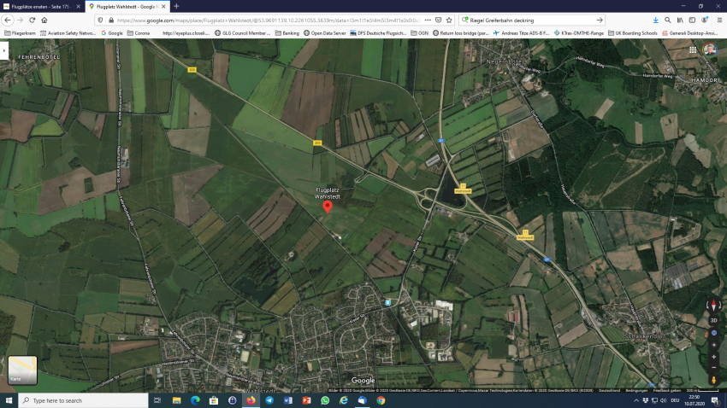This screenshot has width=727, height=408.
Task: Open WhatsApp from the taskbar
Action: click(325, 400)
